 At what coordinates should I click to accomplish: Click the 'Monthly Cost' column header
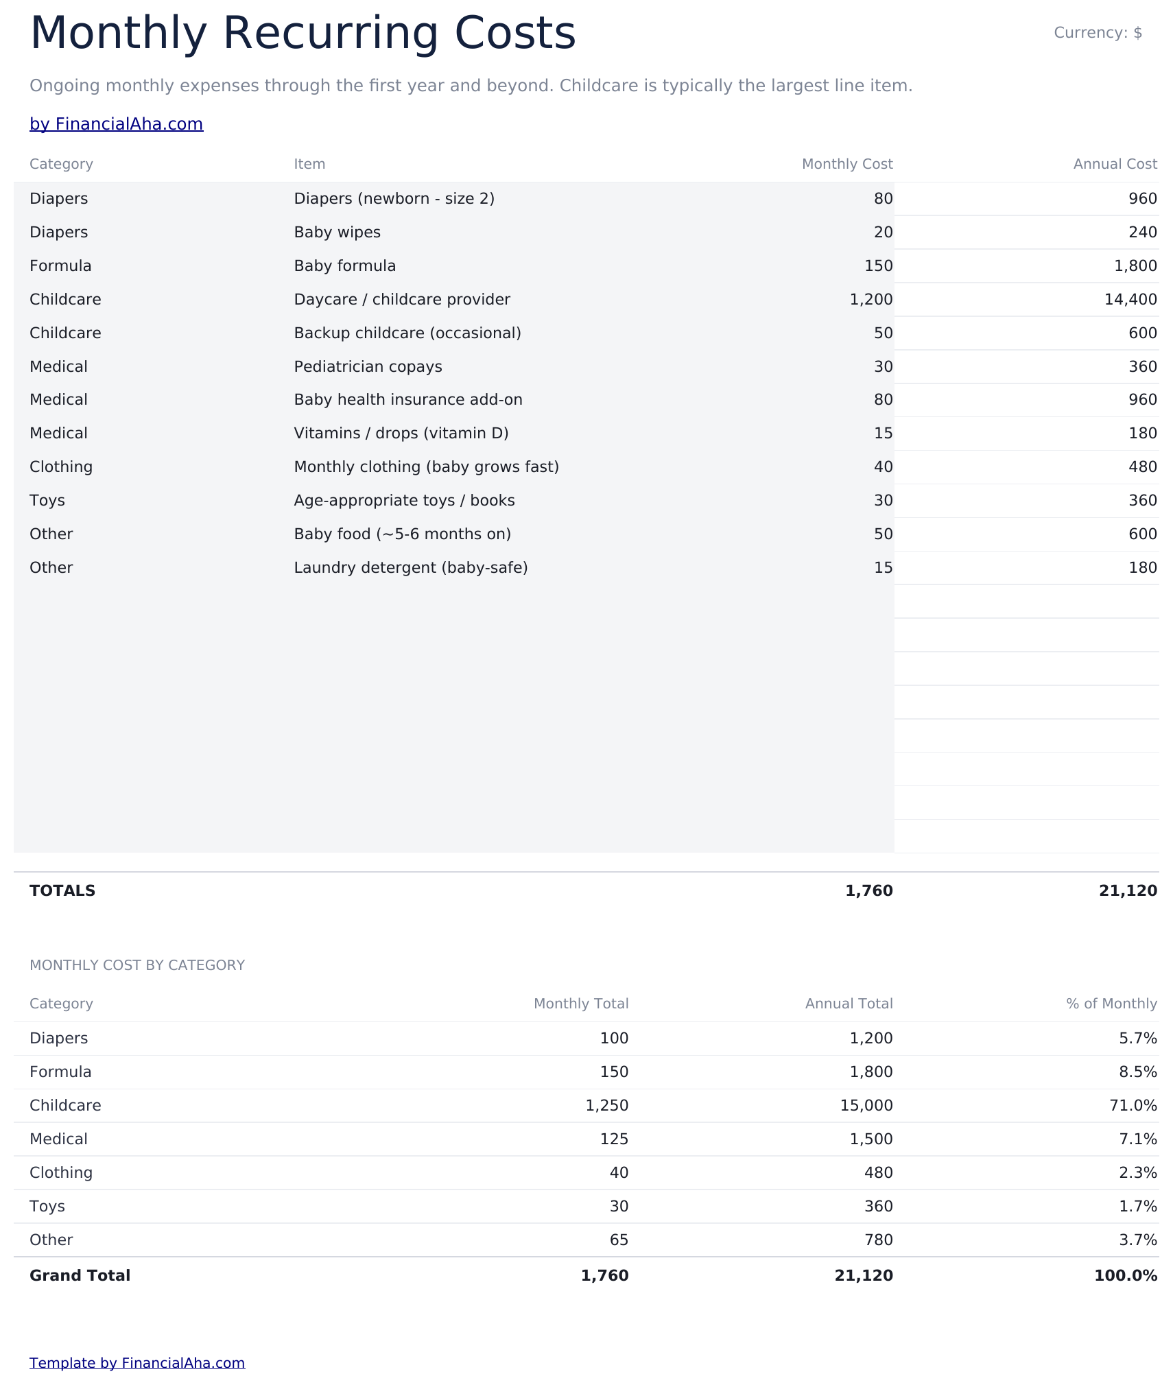coord(847,164)
